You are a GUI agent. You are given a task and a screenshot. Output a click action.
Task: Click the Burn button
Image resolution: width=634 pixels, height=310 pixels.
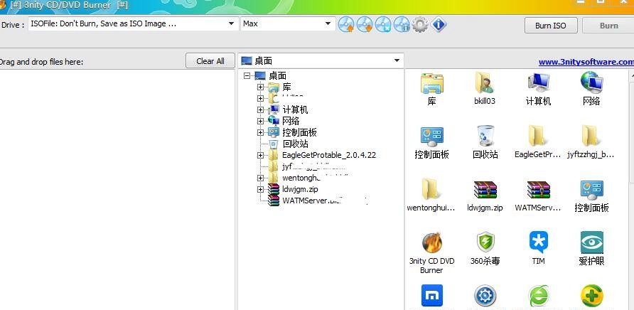pos(608,26)
